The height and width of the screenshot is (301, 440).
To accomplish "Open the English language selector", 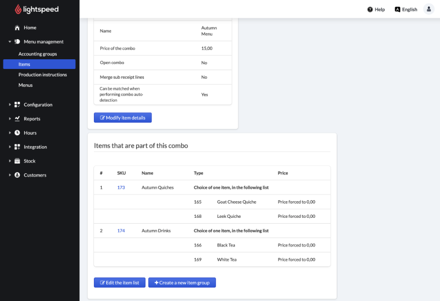I will (406, 9).
